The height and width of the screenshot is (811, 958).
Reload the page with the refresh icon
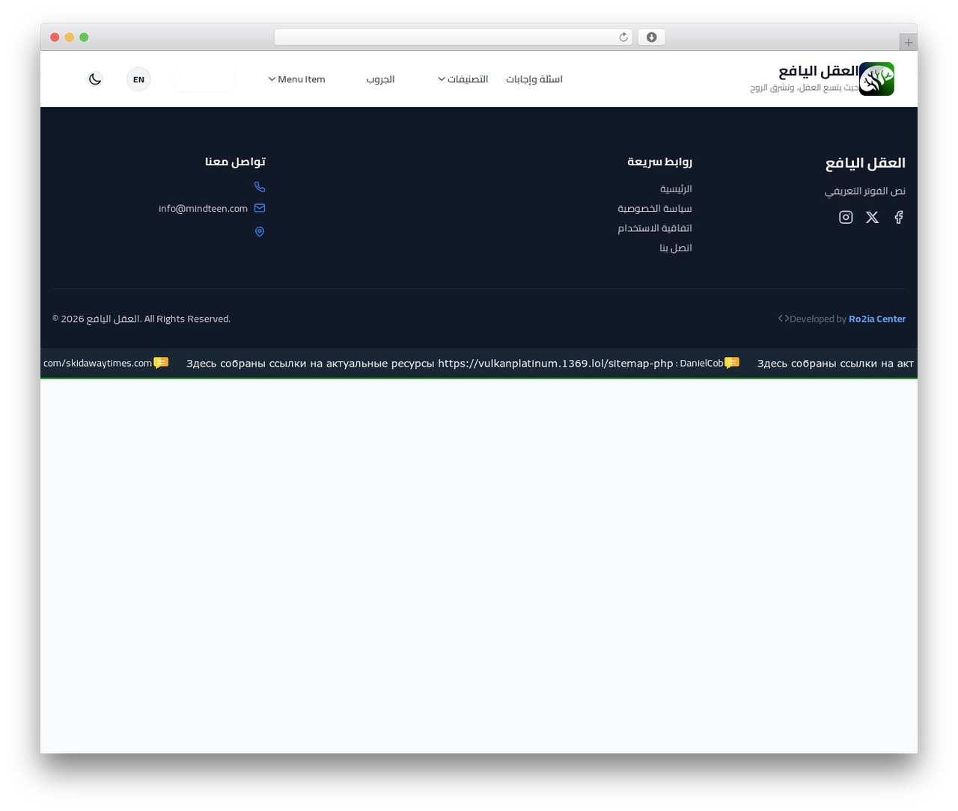click(x=623, y=37)
